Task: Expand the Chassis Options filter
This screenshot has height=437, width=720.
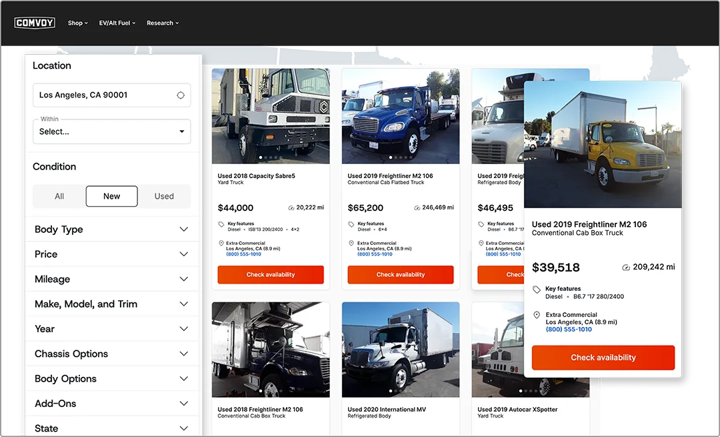Action: pos(111,354)
